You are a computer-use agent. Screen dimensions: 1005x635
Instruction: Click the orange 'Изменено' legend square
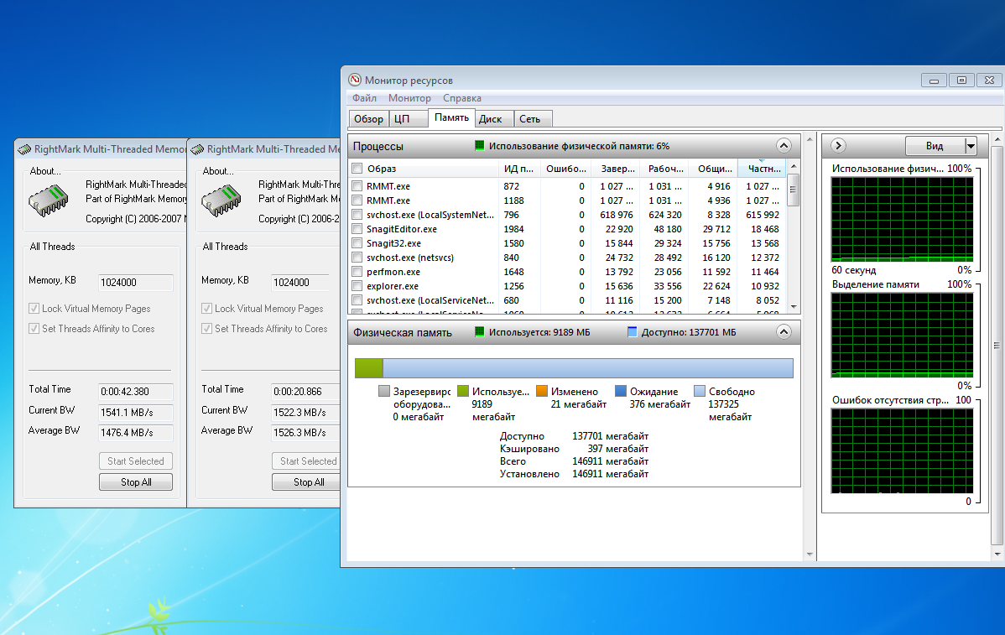[541, 392]
